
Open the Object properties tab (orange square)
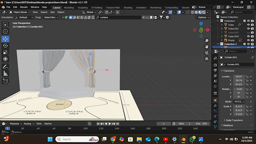[215, 100]
